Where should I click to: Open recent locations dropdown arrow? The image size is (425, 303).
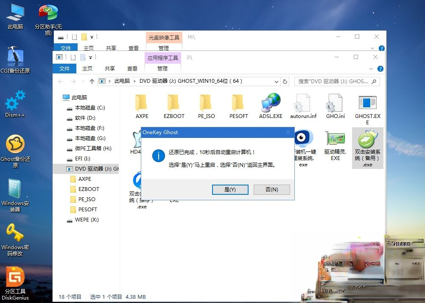[x=83, y=81]
